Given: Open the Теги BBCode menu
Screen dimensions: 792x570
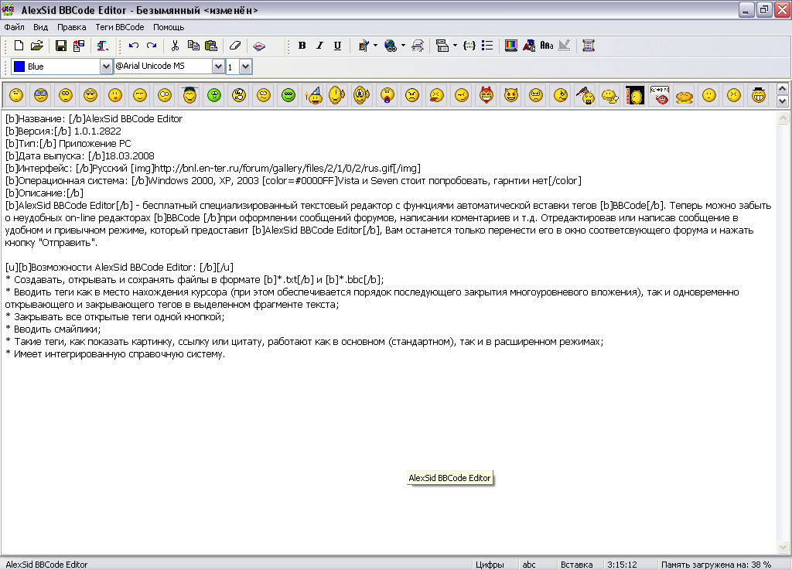Looking at the screenshot, I should [x=120, y=27].
